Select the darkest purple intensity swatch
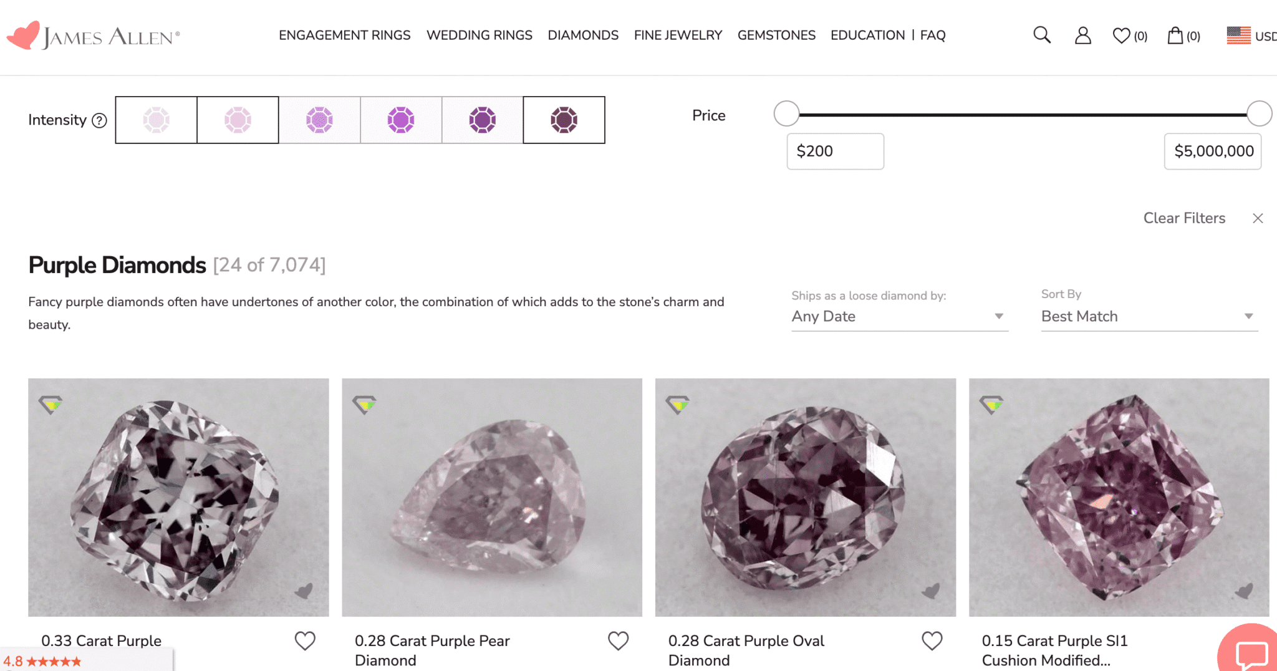This screenshot has width=1277, height=671. click(x=564, y=120)
